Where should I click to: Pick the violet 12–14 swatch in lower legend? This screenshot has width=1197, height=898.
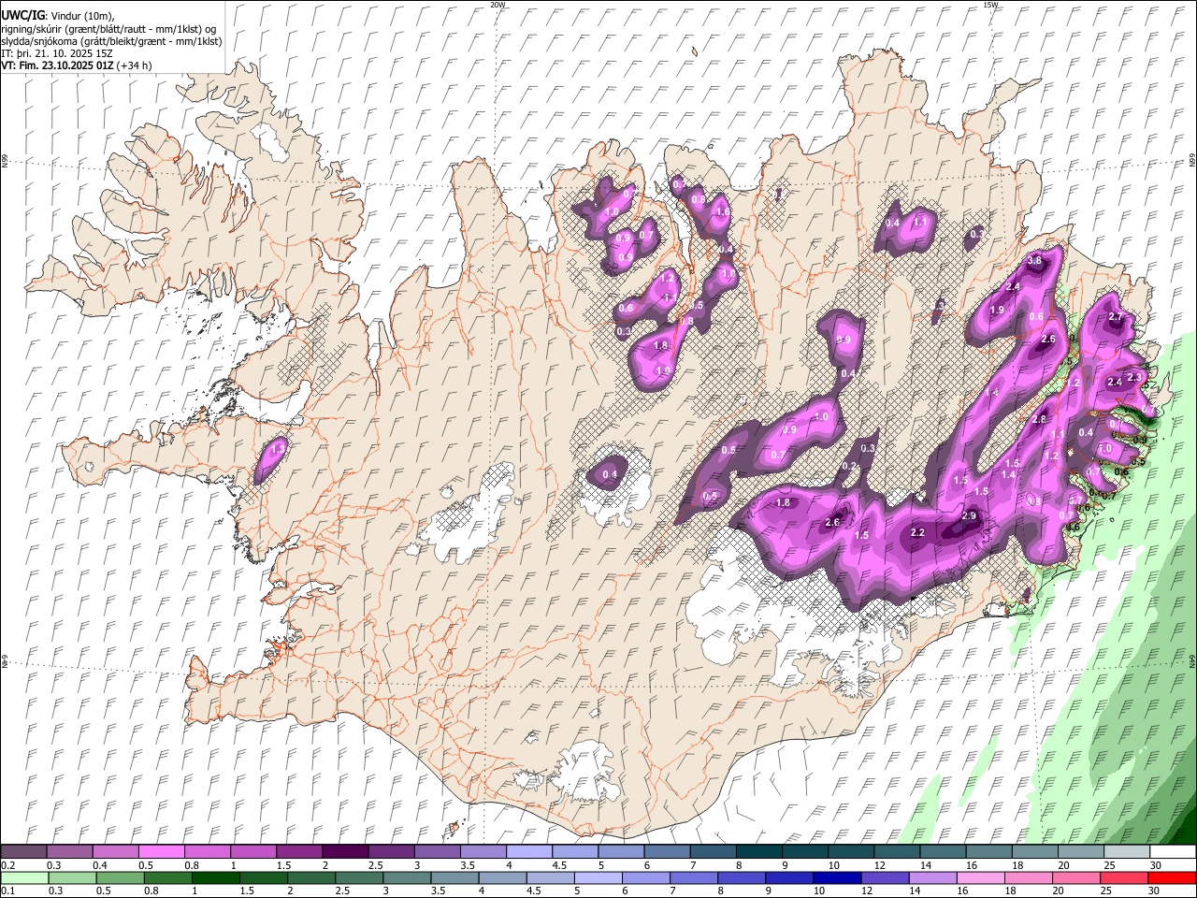coord(886,877)
